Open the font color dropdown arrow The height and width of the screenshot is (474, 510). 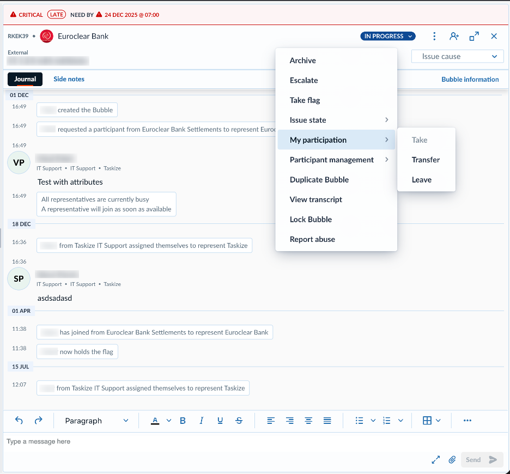(169, 421)
